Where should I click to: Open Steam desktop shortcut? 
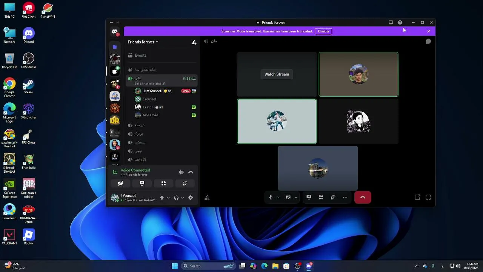pos(29,86)
